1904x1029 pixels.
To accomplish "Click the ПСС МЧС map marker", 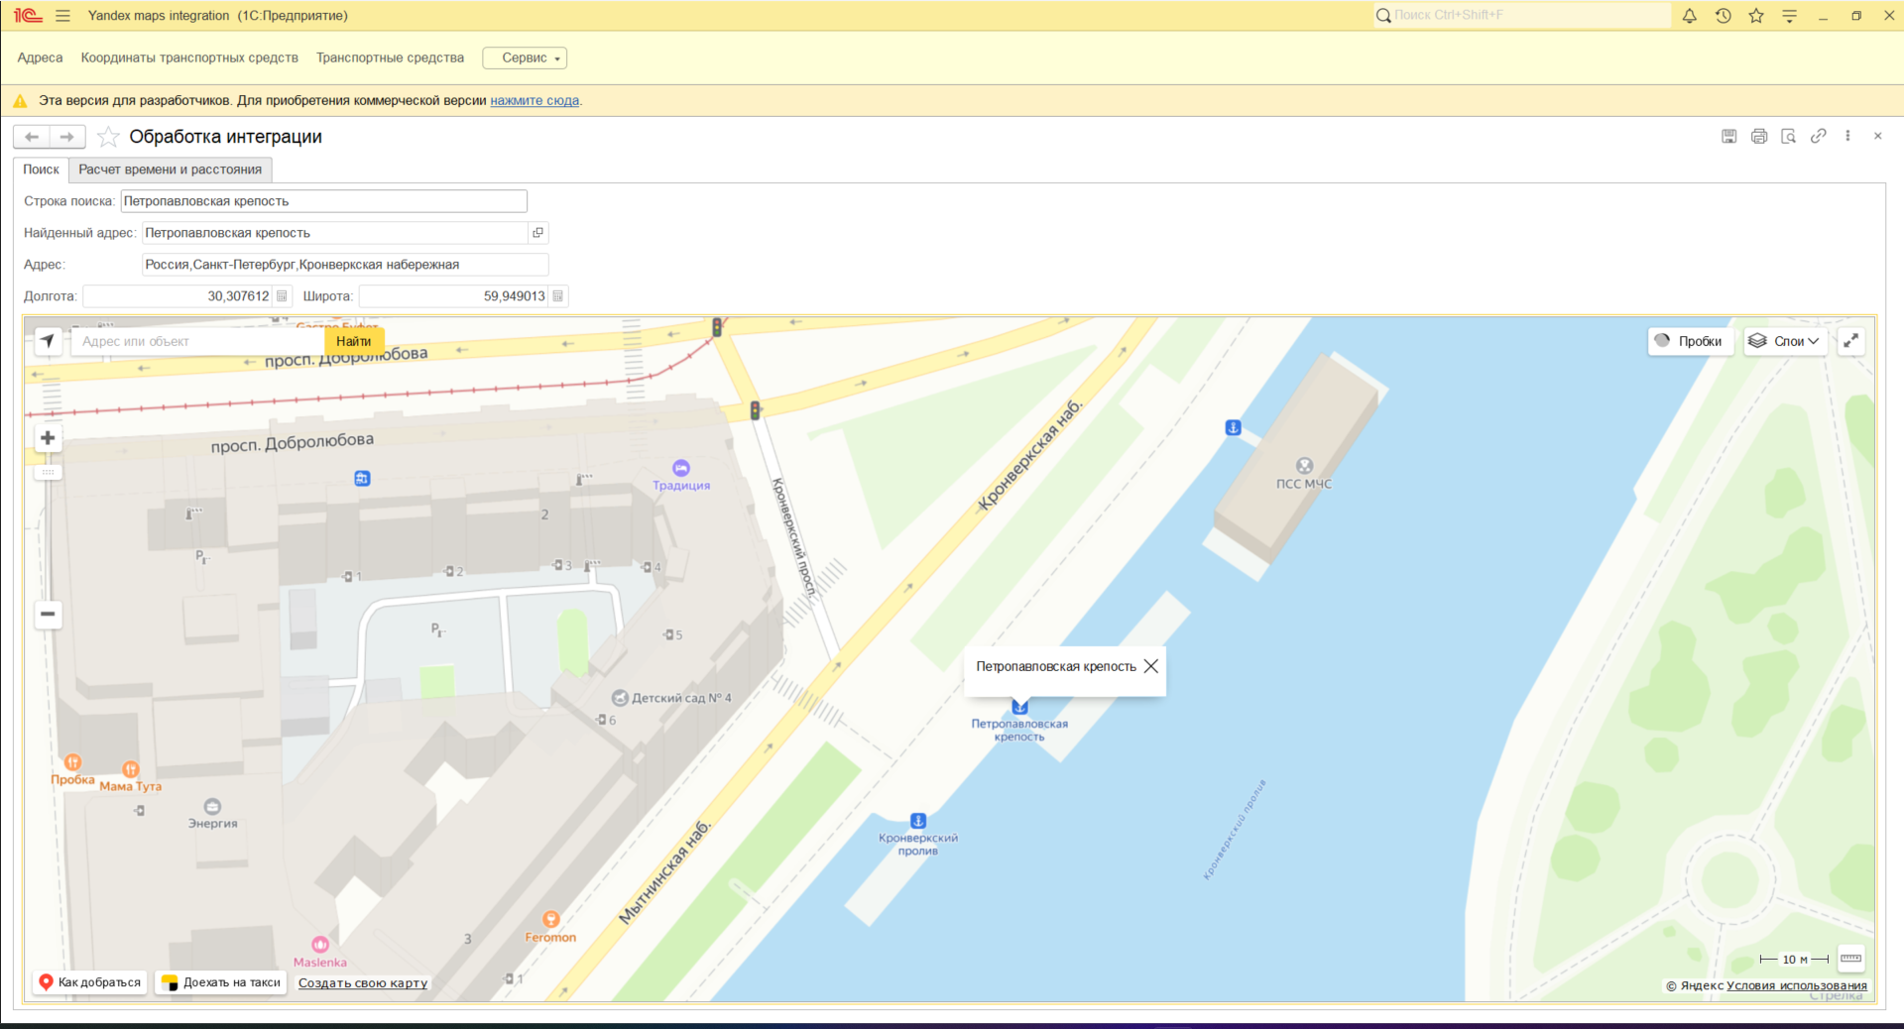I will 1304,466.
